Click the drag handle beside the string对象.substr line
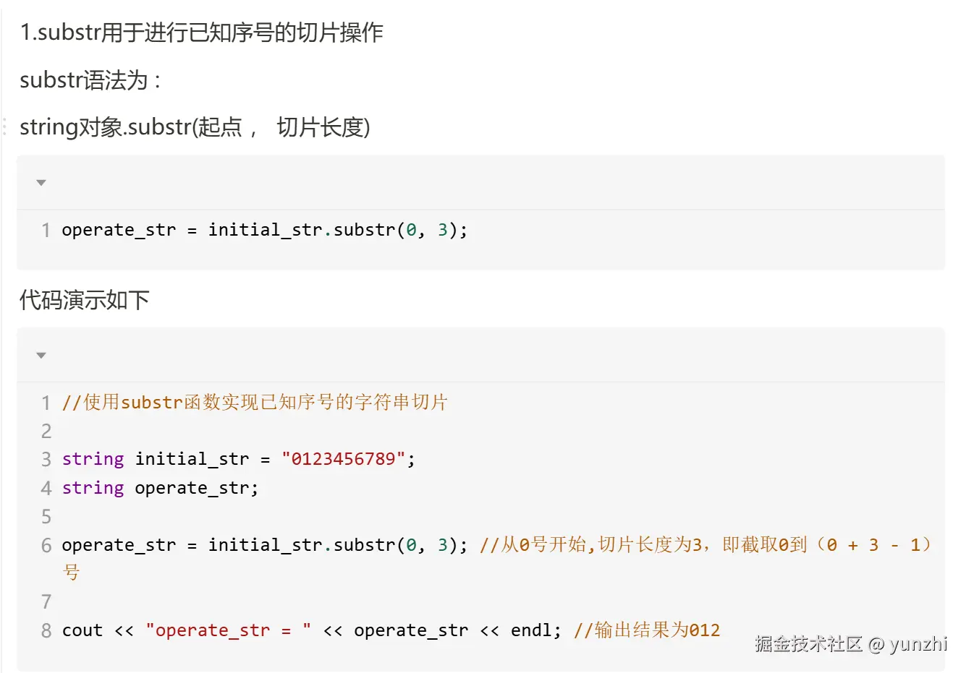This screenshot has width=966, height=673. [4, 127]
